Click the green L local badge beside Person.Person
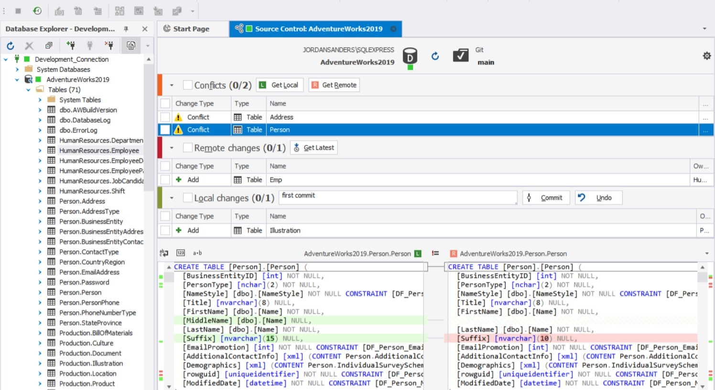 (x=418, y=254)
